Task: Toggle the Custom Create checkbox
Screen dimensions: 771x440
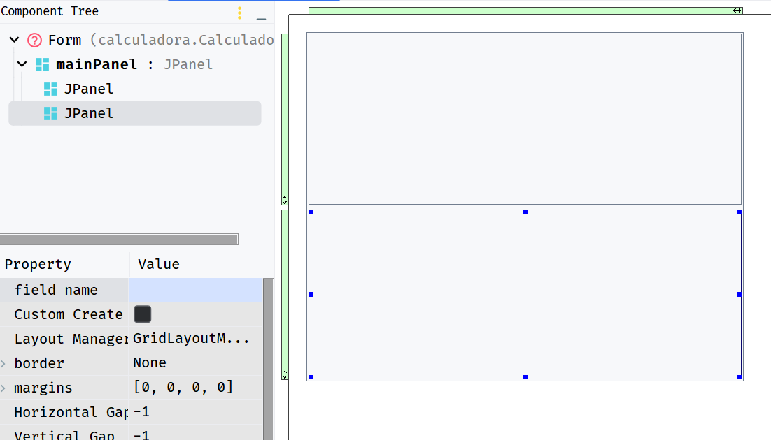Action: pyautogui.click(x=142, y=314)
